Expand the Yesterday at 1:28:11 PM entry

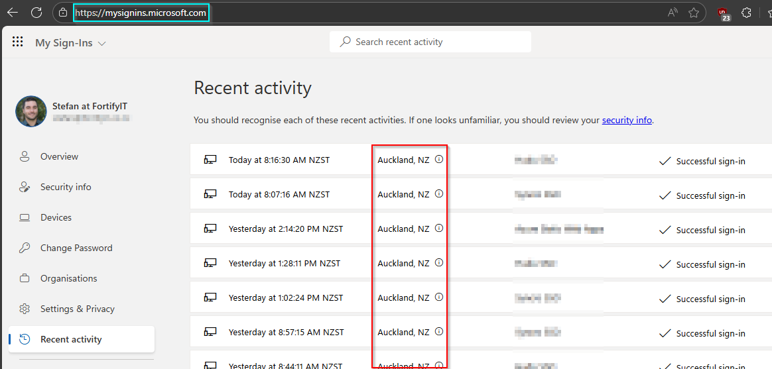[x=481, y=263]
